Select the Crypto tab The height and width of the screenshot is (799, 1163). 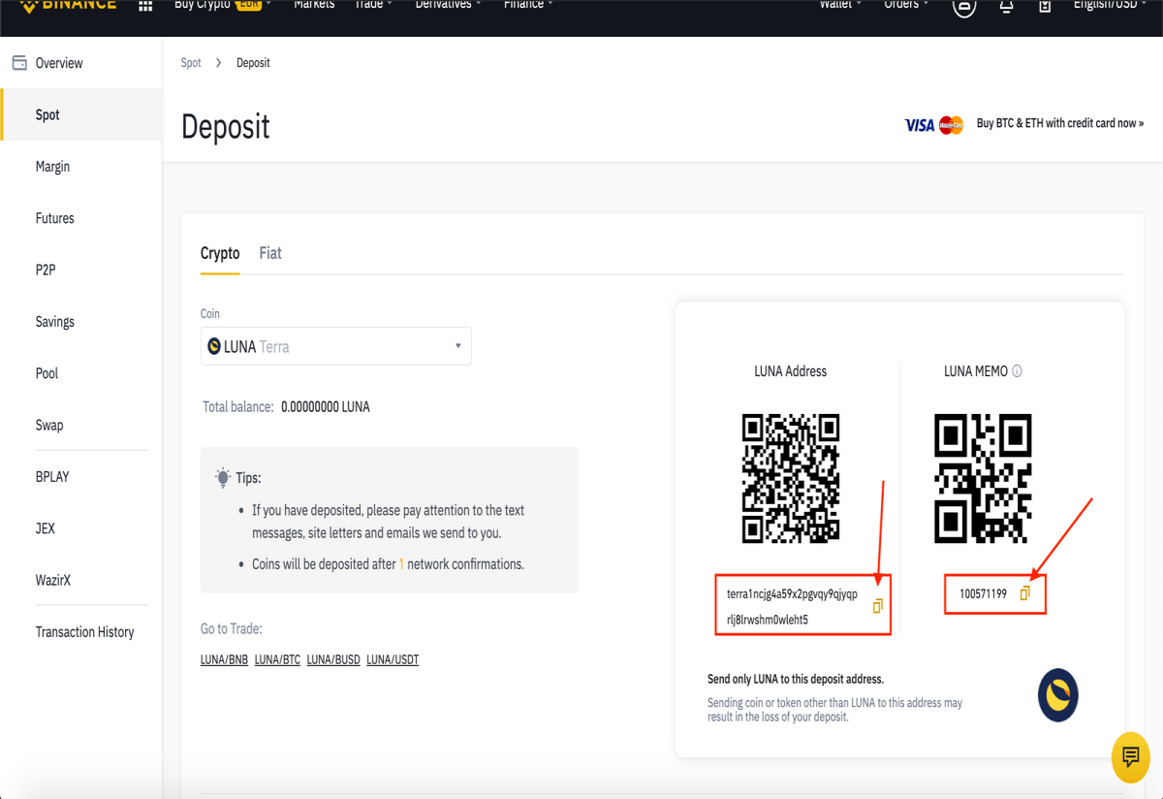pyautogui.click(x=220, y=253)
